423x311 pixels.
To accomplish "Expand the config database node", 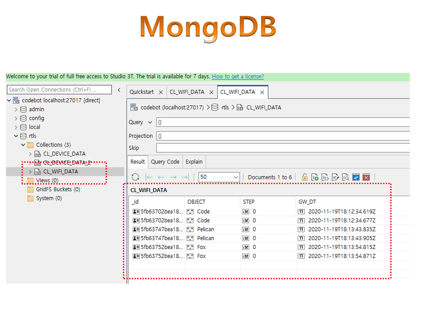I will 16,118.
